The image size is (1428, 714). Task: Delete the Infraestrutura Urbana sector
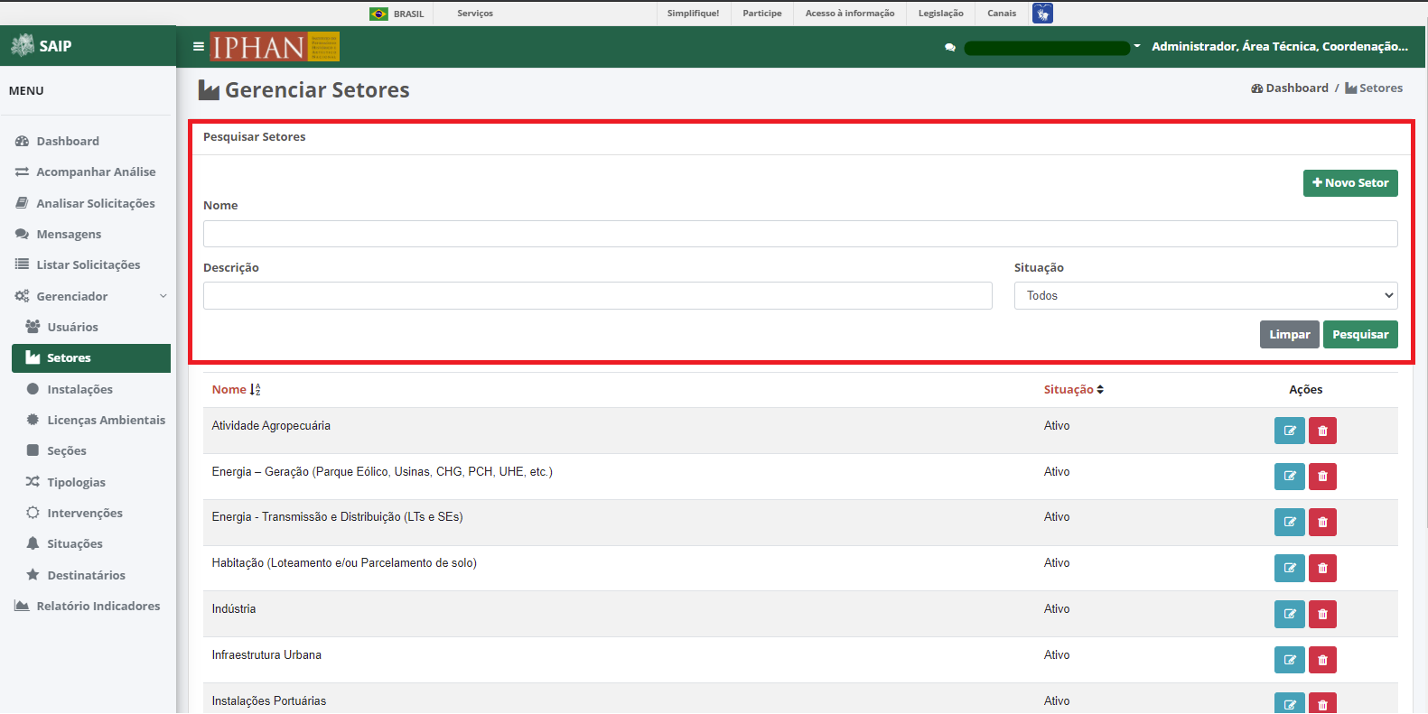(1322, 660)
